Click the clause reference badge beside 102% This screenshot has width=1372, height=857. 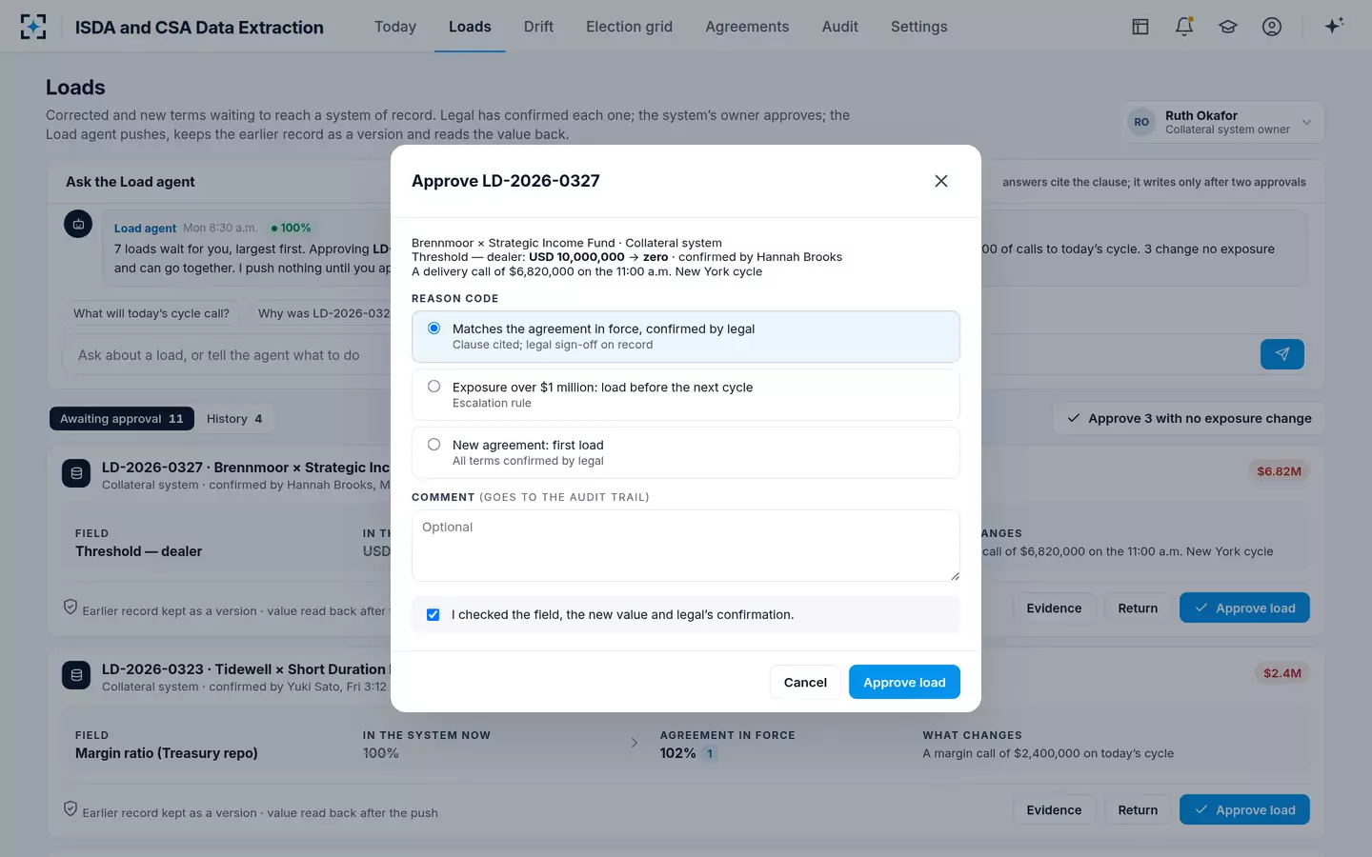[x=710, y=753]
